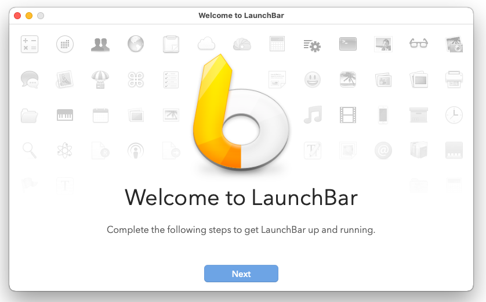
Task: Select the checklist reminders icon
Action: 171,80
